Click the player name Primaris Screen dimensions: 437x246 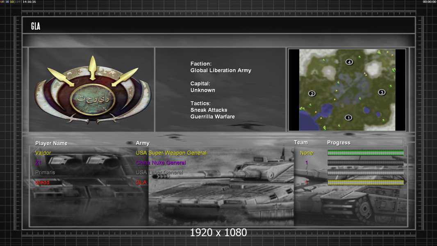click(x=45, y=173)
